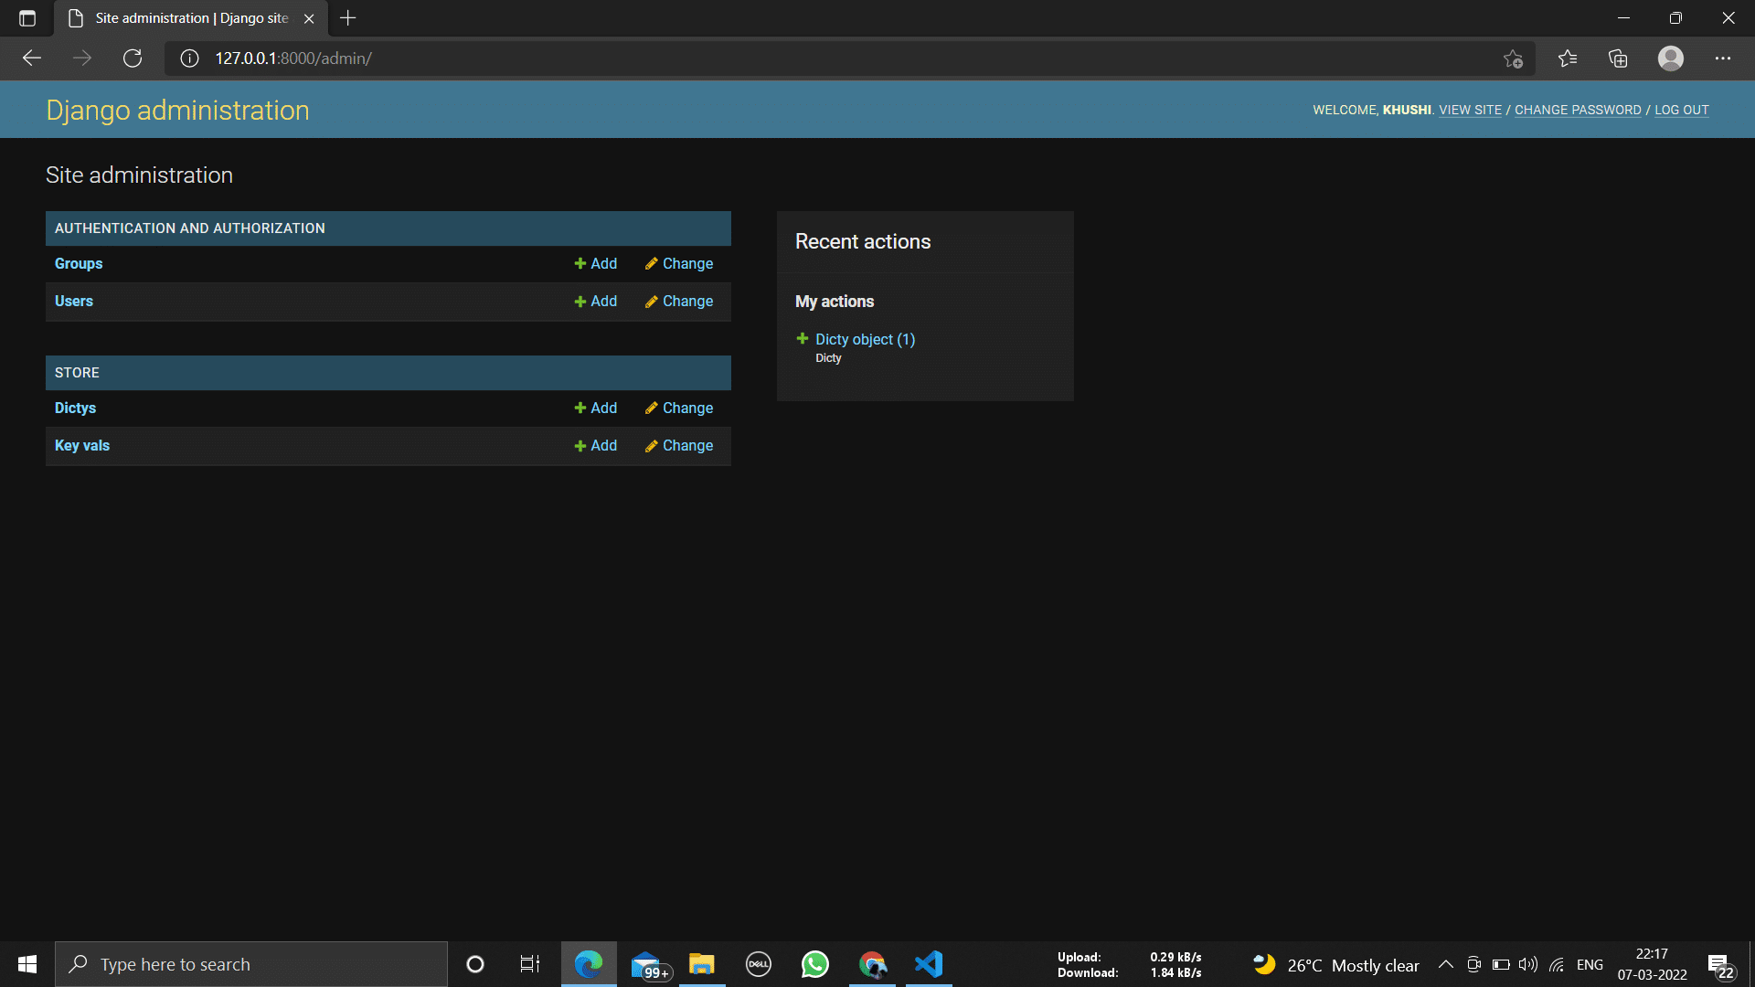
Task: Click view site information icon
Action: coord(189,58)
